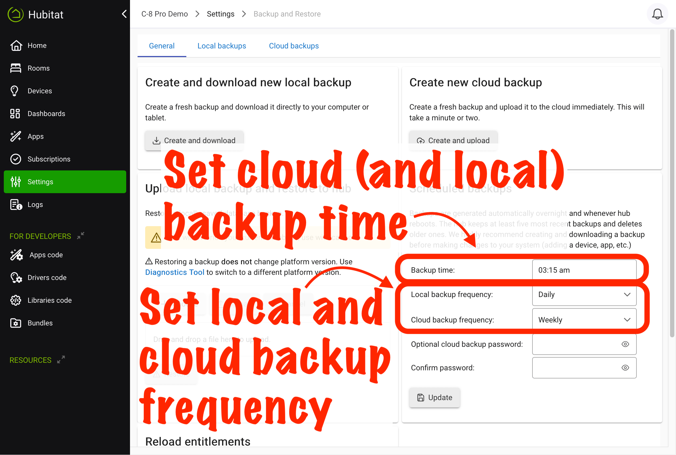Click the Hubitat logo icon
Screen dimensions: 676x455
point(15,14)
